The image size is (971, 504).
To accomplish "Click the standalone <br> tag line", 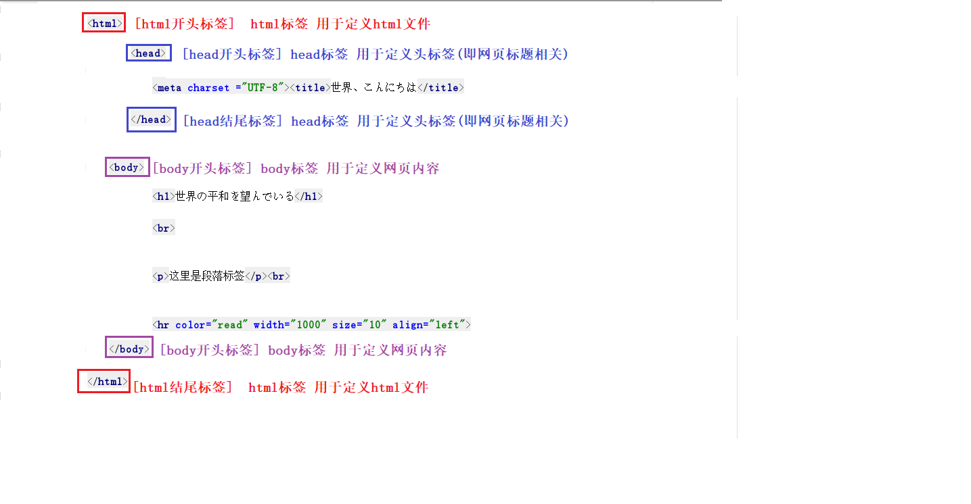I will 164,228.
